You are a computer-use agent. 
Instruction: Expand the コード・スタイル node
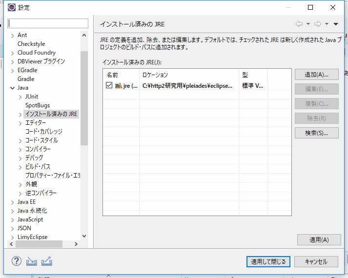[20, 141]
